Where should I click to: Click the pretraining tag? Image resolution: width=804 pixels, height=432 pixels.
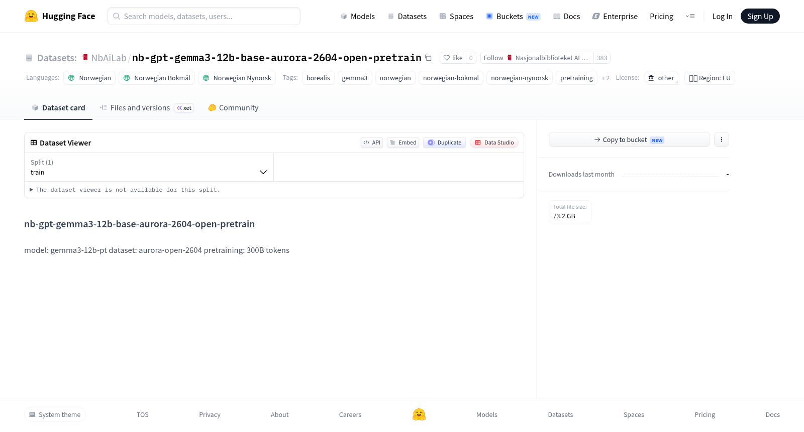tap(576, 78)
